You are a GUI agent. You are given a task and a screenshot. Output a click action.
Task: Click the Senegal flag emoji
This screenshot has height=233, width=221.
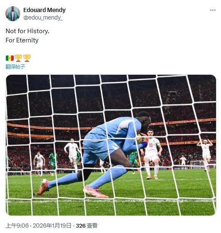coord(10,58)
